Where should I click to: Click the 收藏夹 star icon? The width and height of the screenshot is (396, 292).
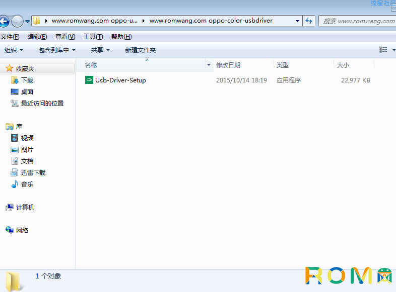pos(10,68)
